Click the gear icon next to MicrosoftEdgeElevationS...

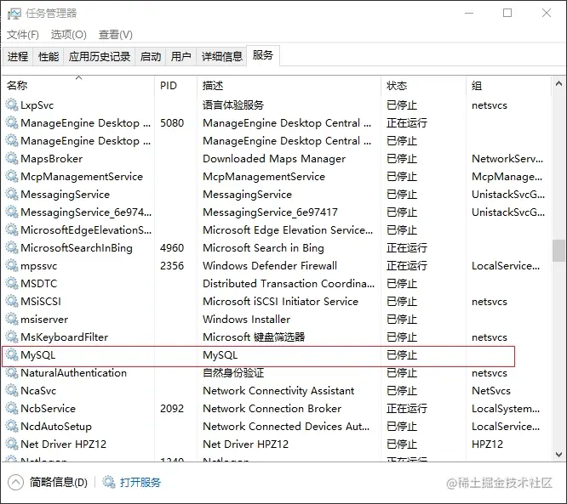point(12,229)
